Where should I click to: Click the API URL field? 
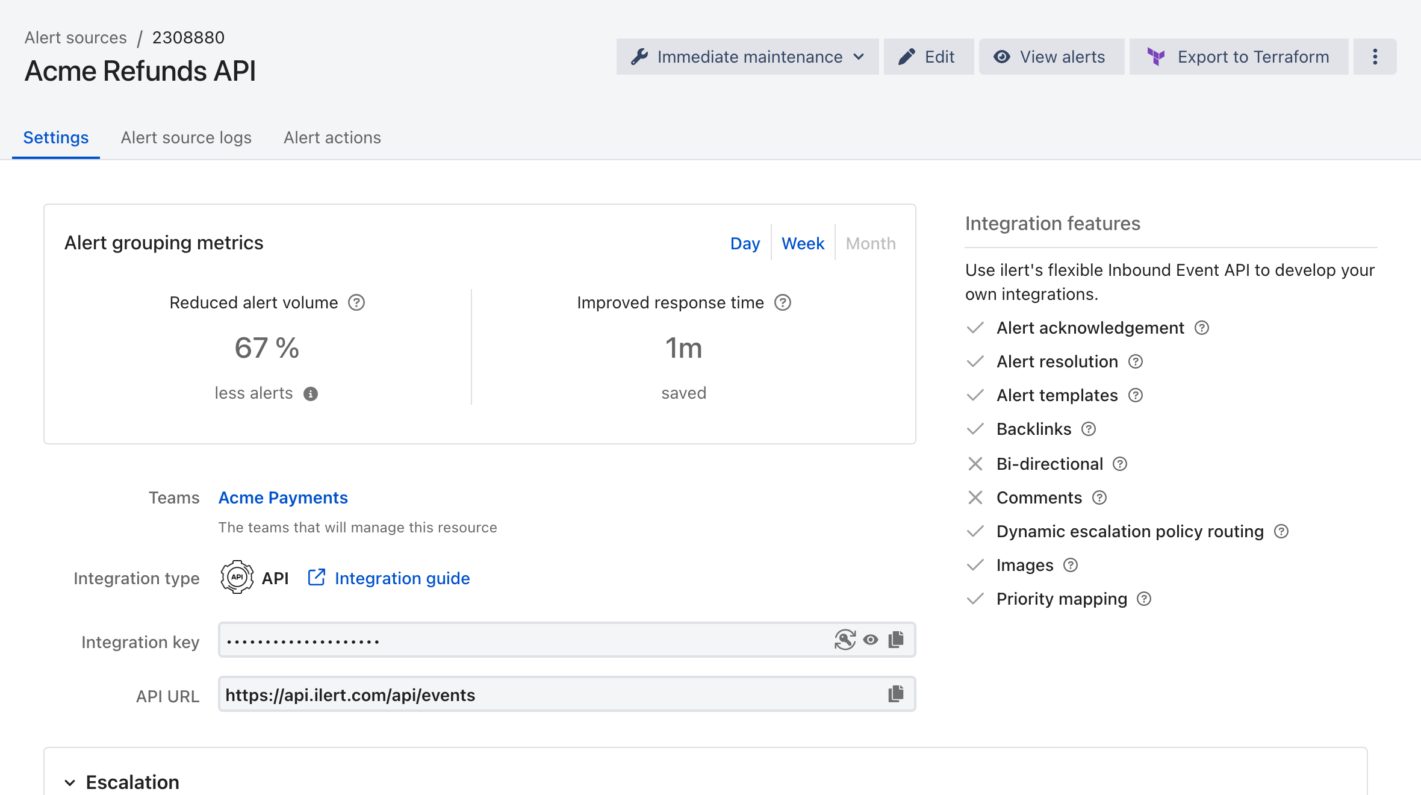pyautogui.click(x=567, y=694)
